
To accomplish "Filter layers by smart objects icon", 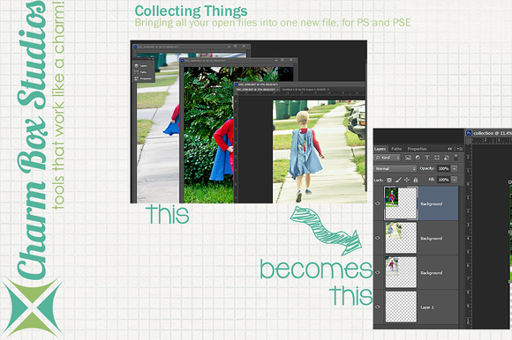I will (x=446, y=158).
